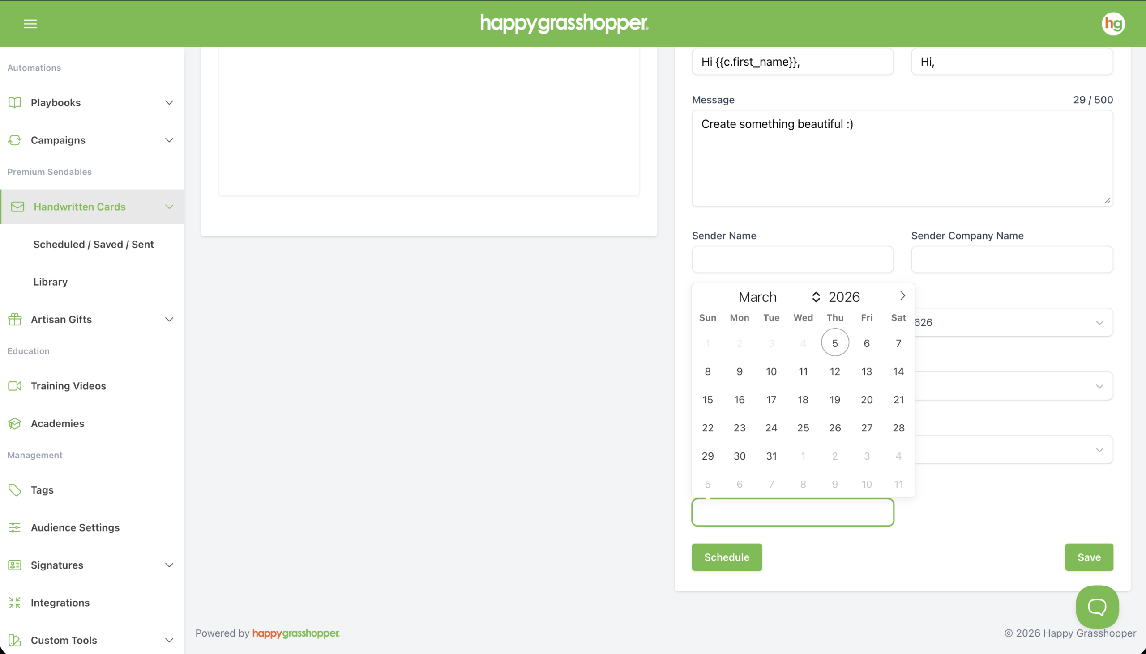Click the Artisan Gifts gift icon

tap(15, 319)
